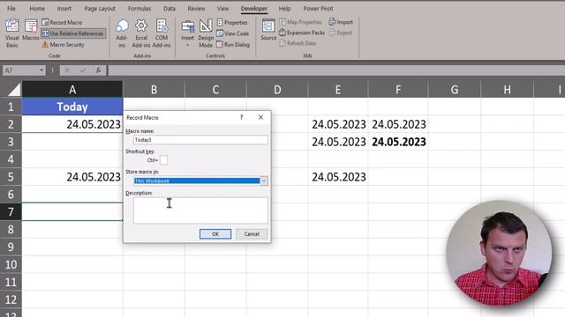Image resolution: width=565 pixels, height=317 pixels.
Task: Select the 'Today' header cell
Action: click(72, 107)
